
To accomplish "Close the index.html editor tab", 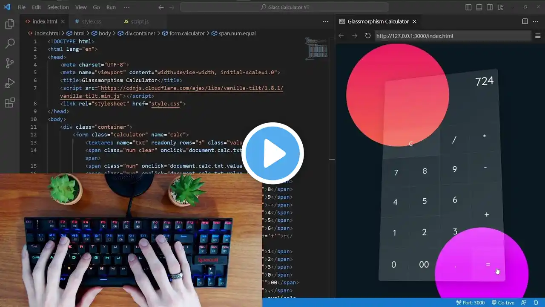I will (63, 21).
